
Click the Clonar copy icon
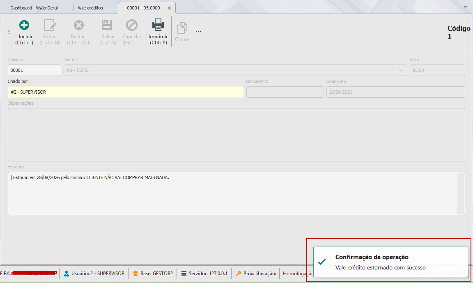182,28
